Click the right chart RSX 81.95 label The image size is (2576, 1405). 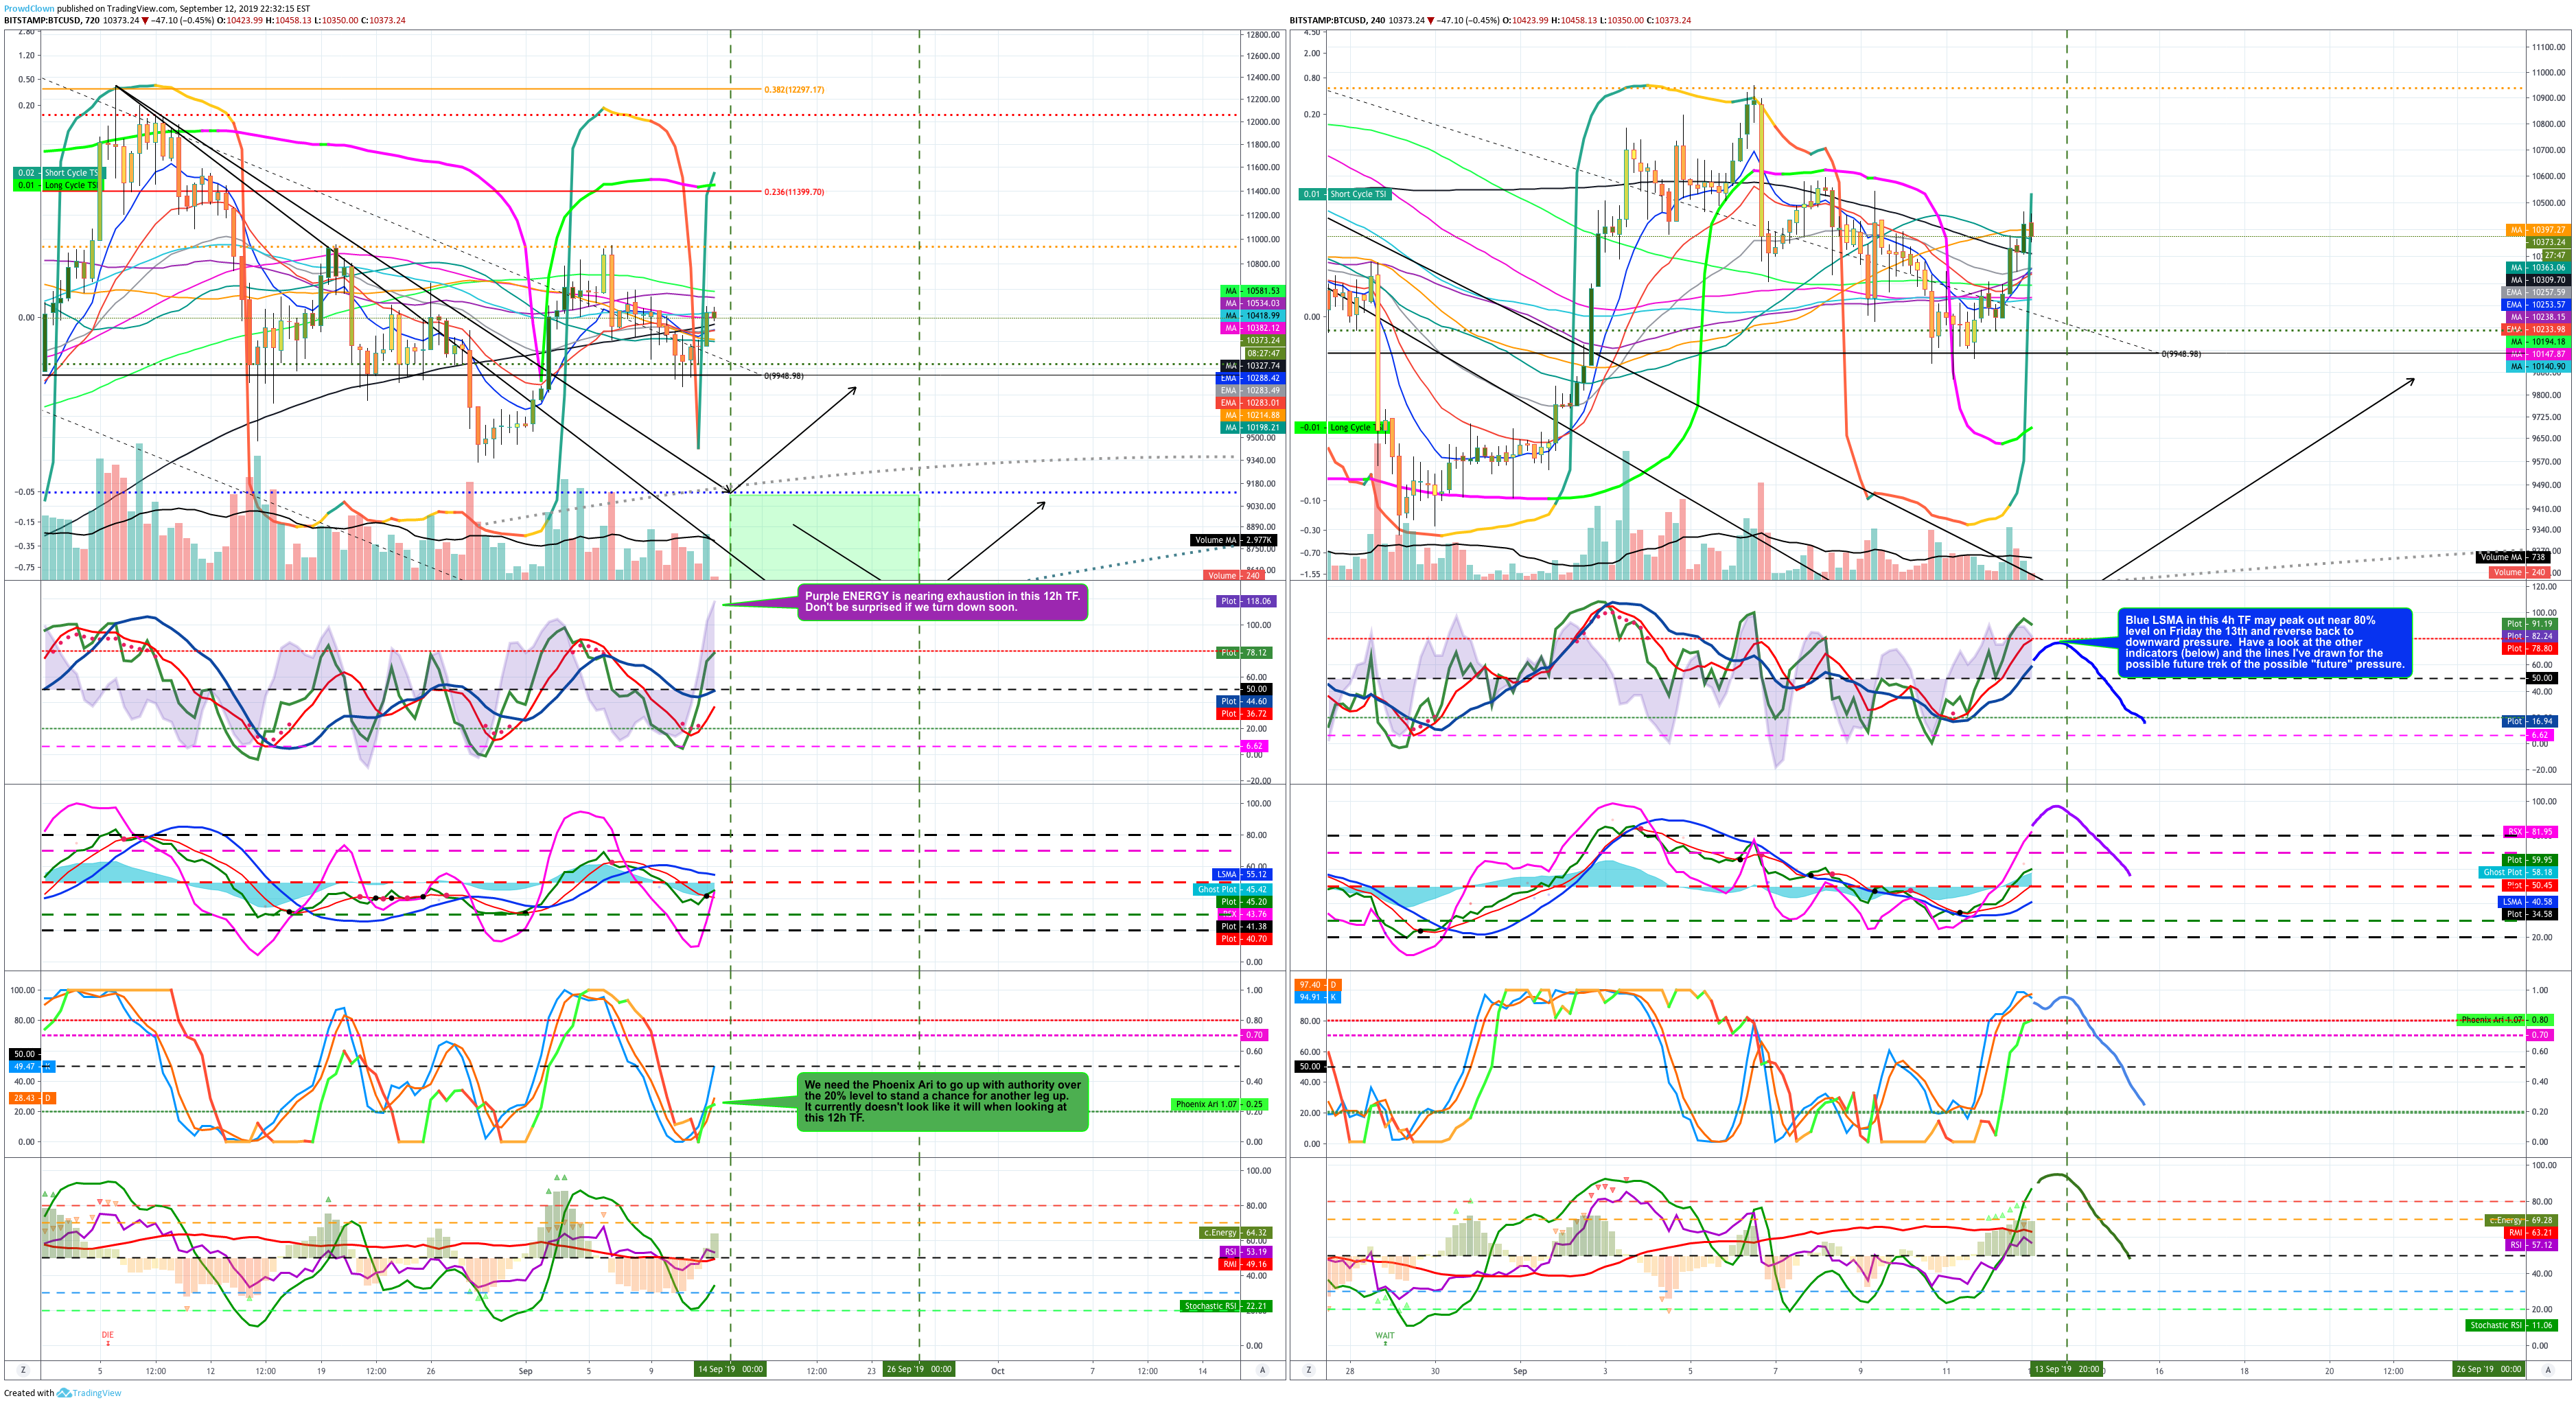coord(2529,832)
